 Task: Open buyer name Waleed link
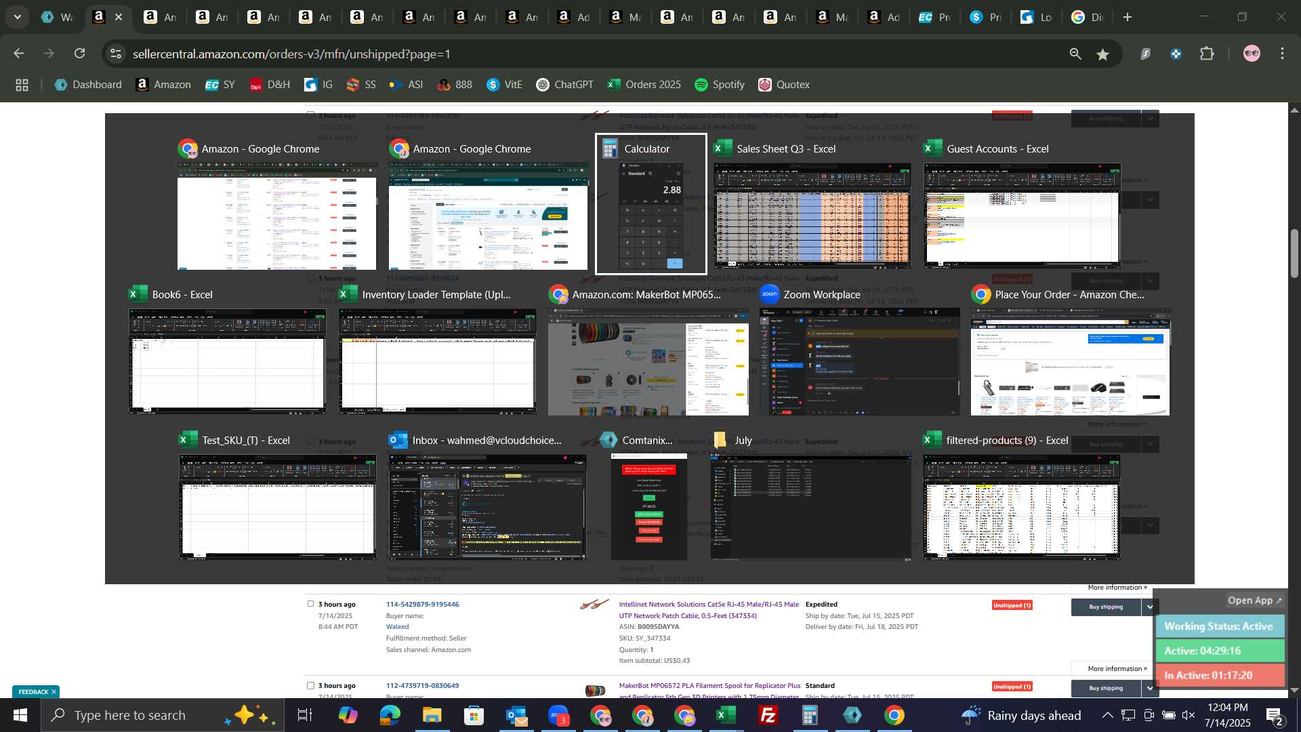397,627
